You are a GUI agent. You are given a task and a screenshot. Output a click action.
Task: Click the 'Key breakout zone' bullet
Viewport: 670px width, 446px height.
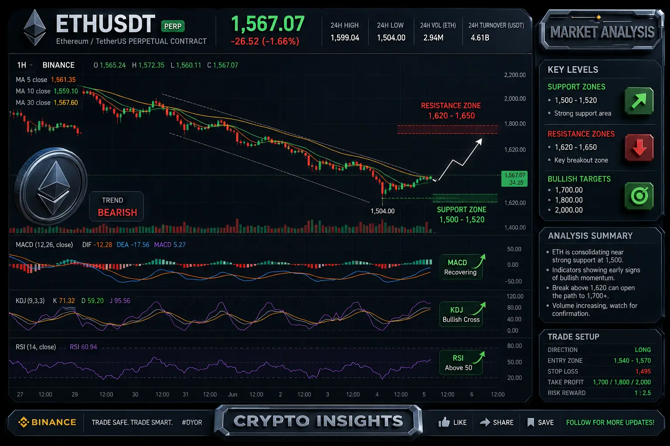point(581,160)
